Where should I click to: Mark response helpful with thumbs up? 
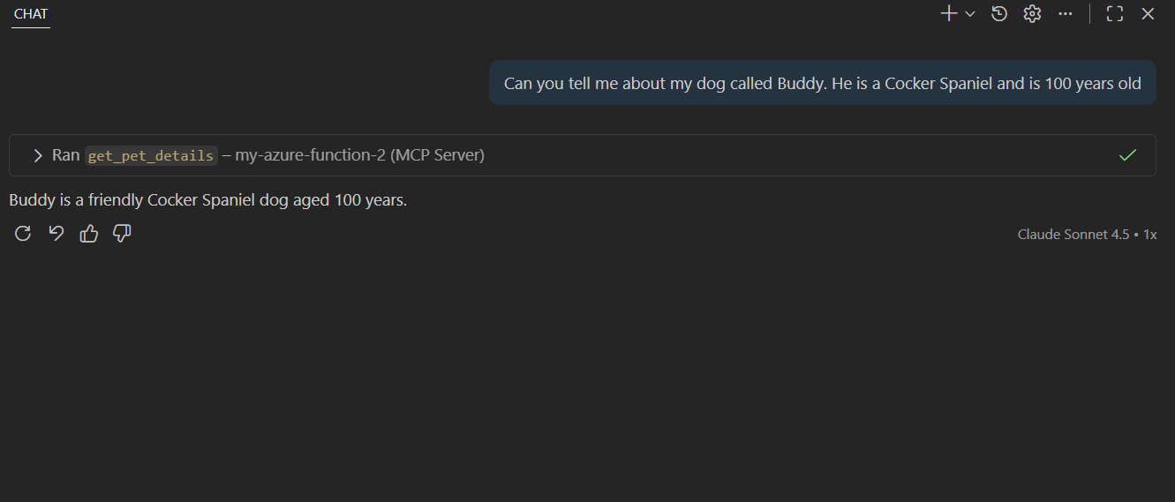click(89, 234)
